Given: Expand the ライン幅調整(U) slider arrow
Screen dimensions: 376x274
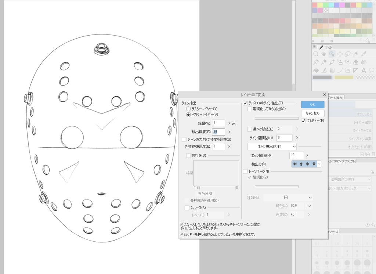Looking at the screenshot, I should tap(297, 138).
